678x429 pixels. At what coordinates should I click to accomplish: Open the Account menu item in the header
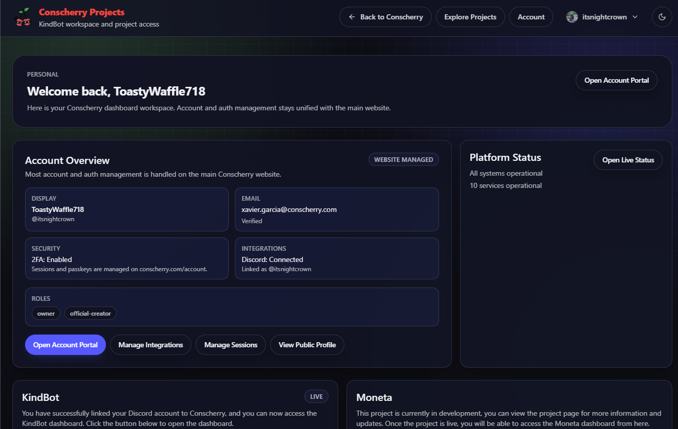point(531,17)
